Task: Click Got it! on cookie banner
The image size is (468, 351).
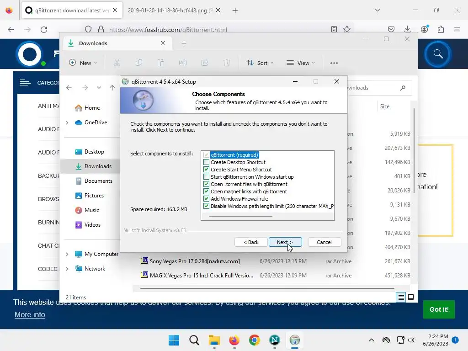Action: 439,309
